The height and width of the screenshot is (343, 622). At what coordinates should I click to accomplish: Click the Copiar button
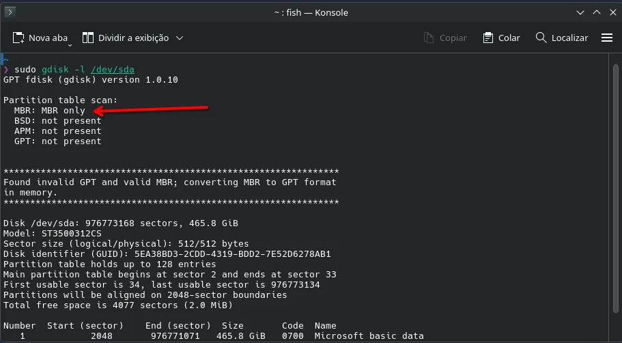click(445, 38)
